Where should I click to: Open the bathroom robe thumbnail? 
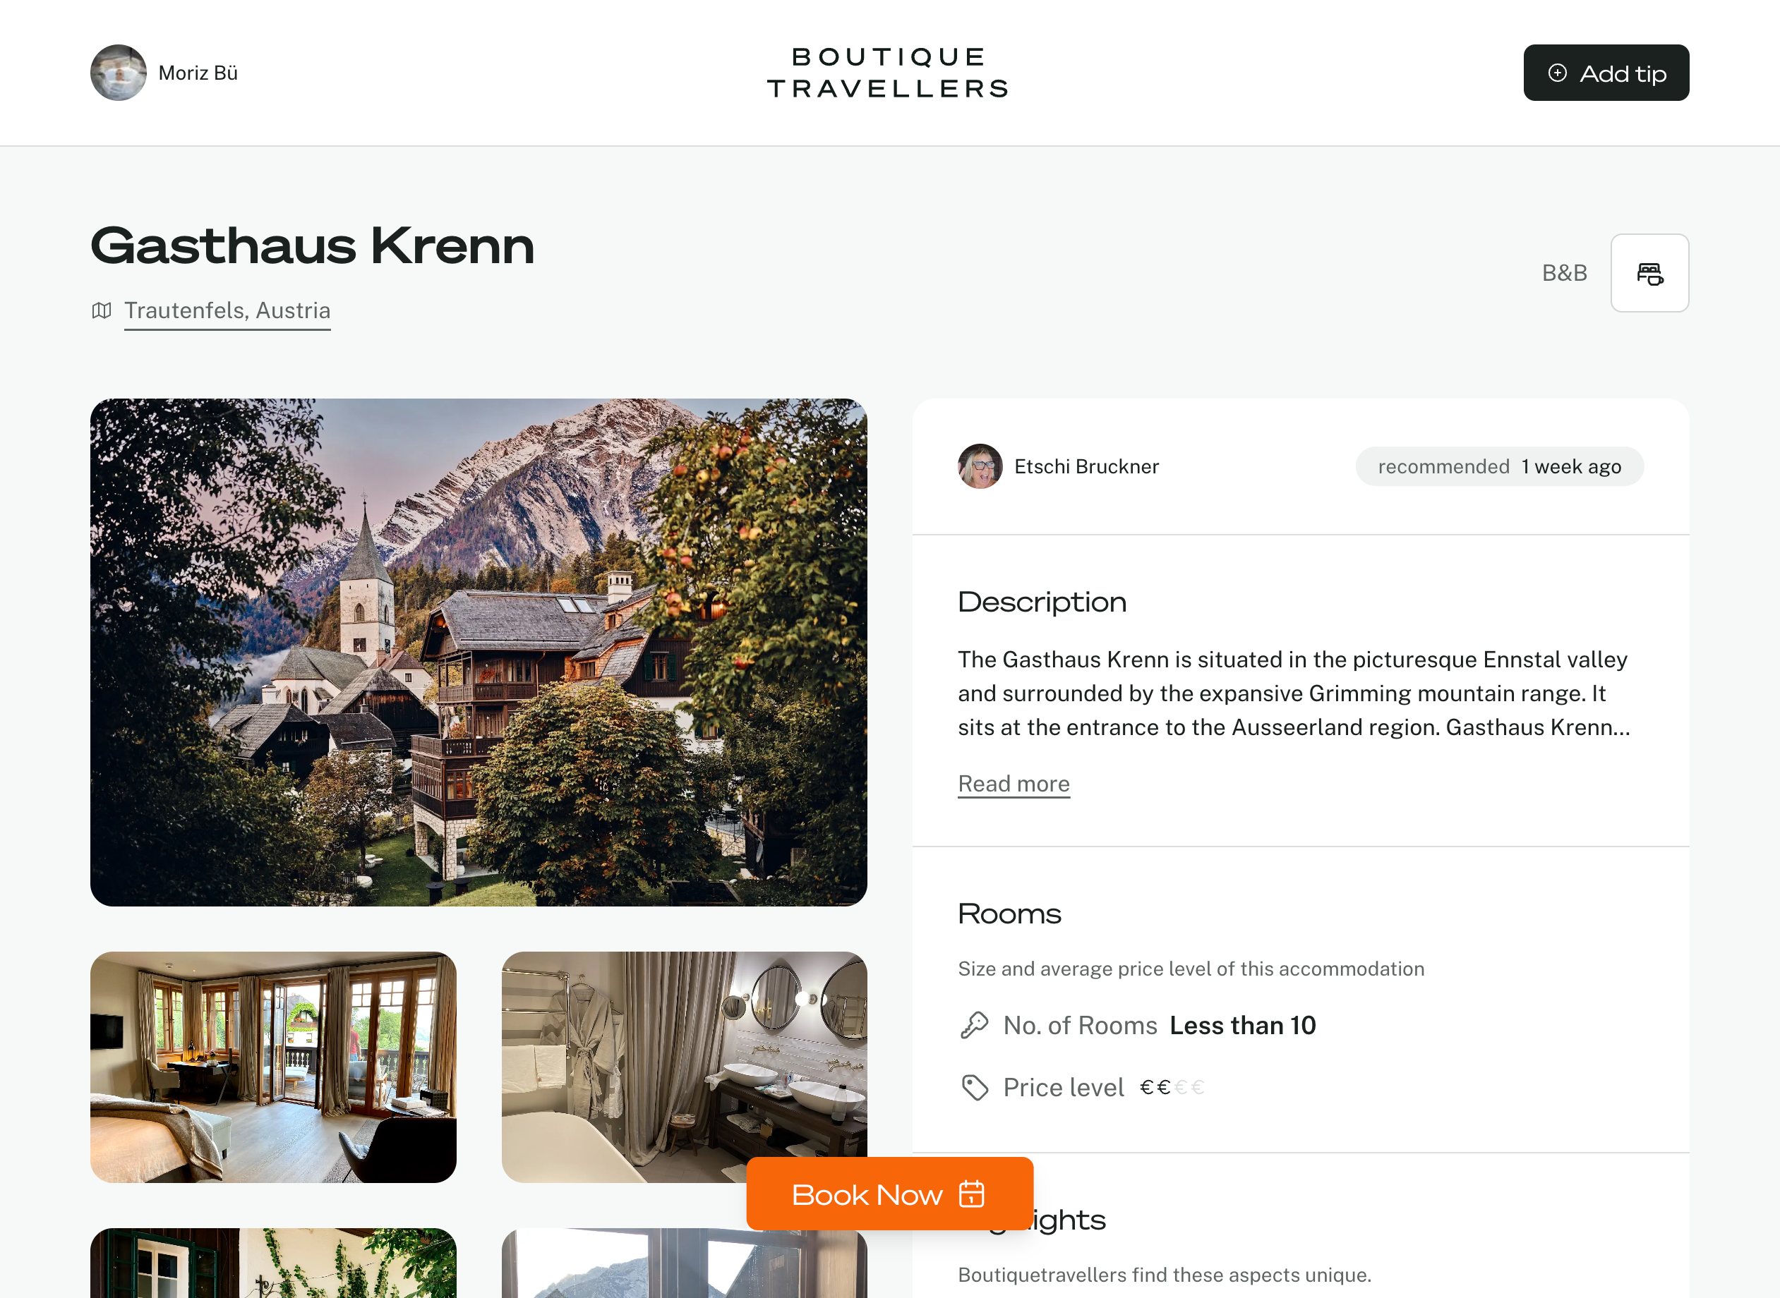[684, 1067]
